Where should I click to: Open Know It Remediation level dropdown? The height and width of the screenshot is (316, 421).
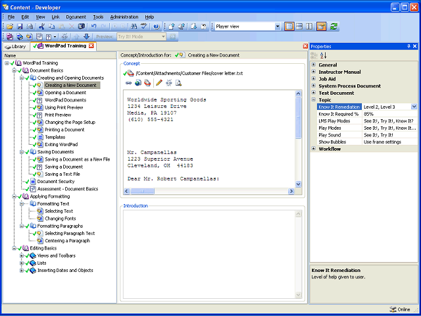(x=414, y=106)
